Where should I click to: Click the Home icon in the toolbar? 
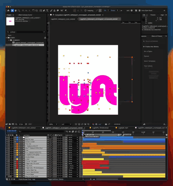tap(8, 11)
